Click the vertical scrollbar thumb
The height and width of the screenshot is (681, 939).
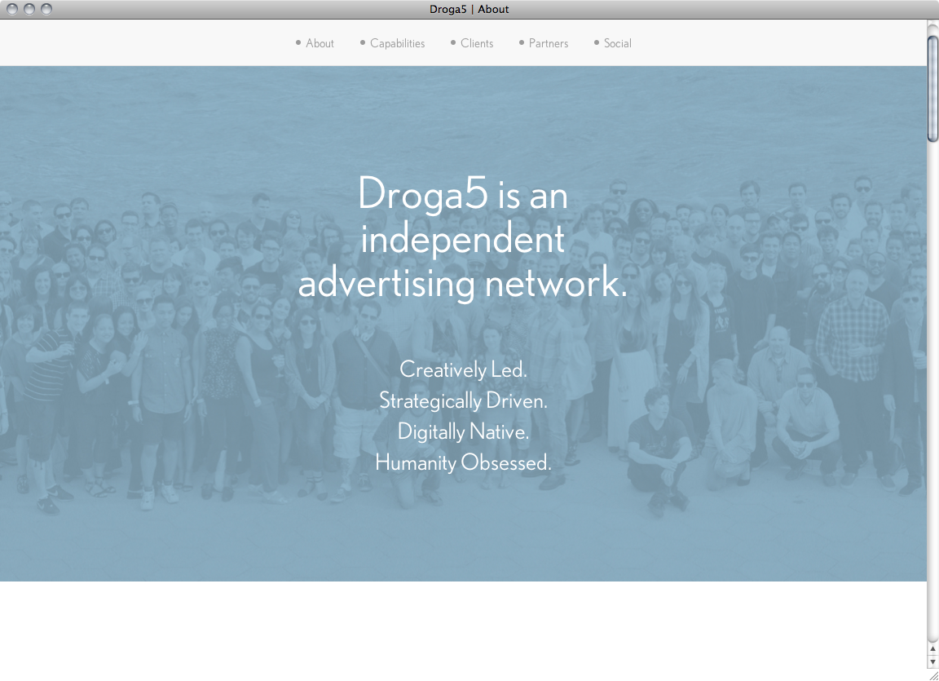(932, 88)
